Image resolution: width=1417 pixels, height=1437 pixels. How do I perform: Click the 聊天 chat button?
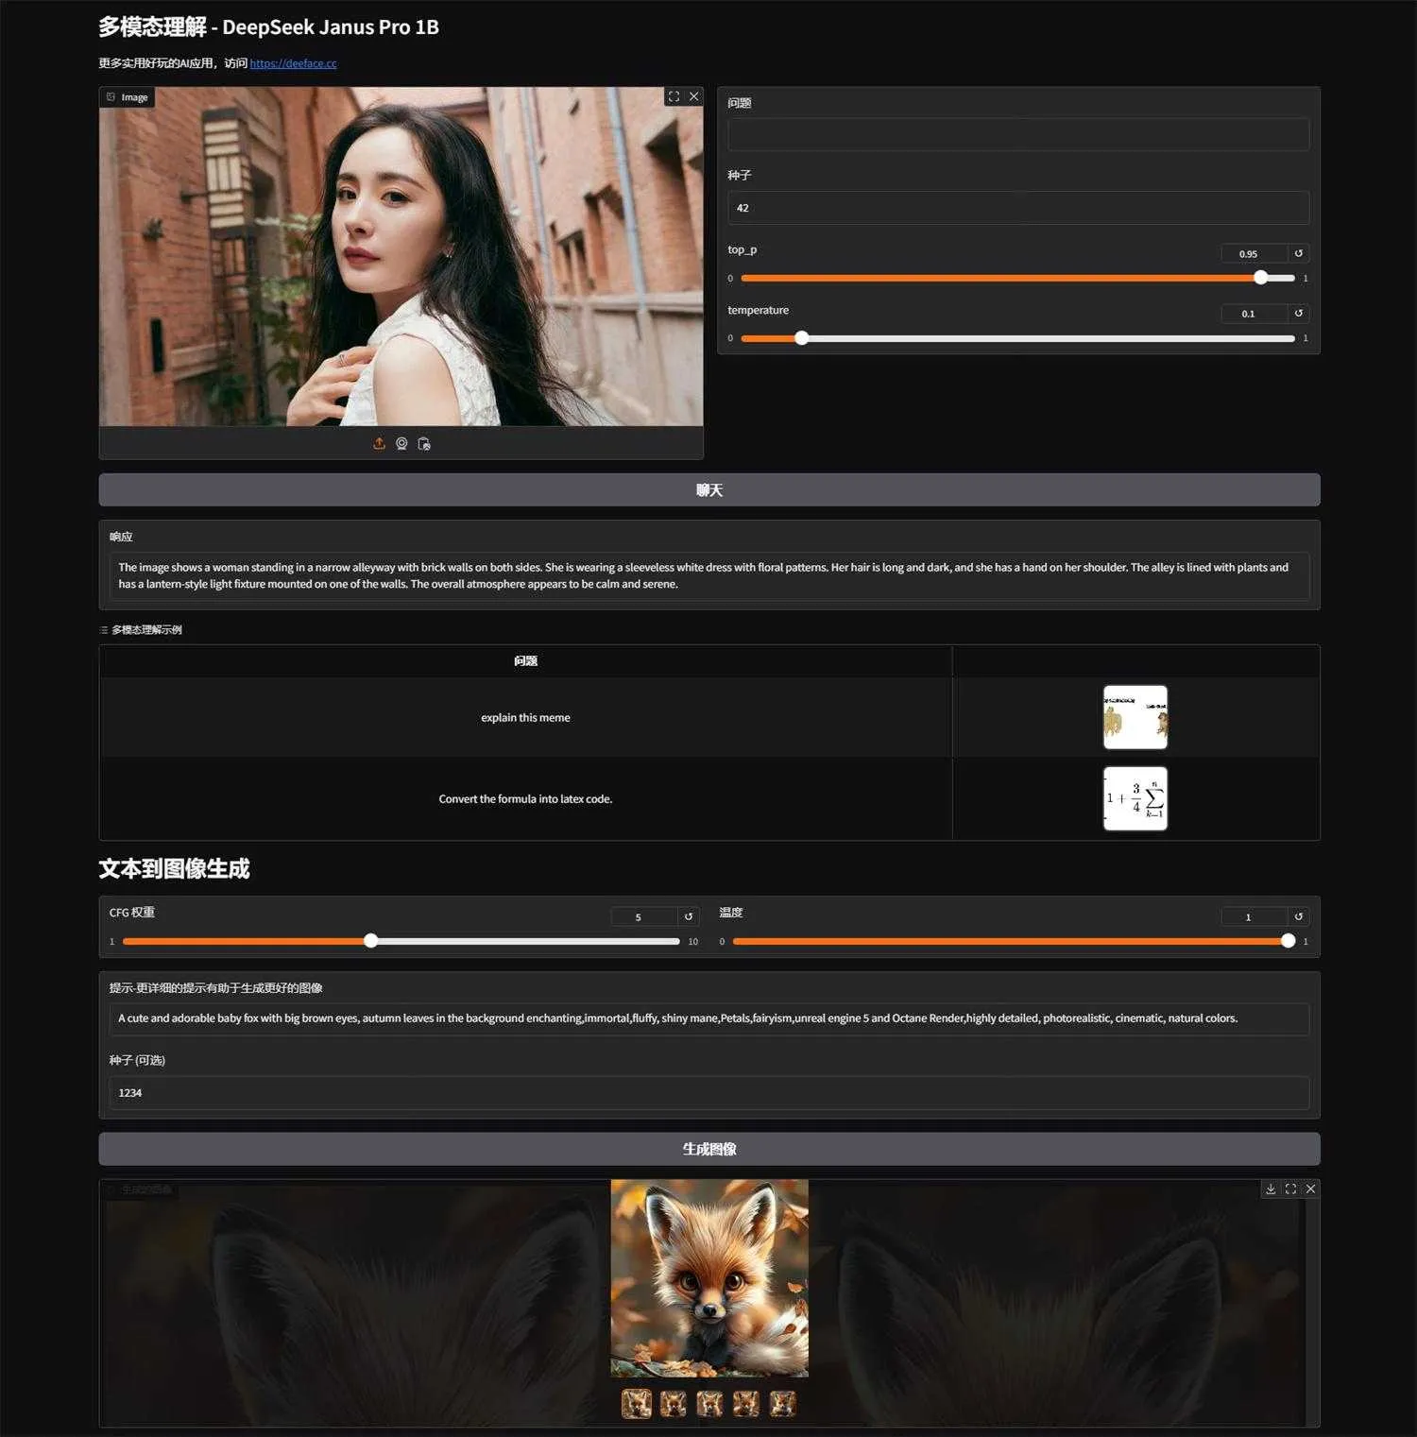(x=709, y=489)
